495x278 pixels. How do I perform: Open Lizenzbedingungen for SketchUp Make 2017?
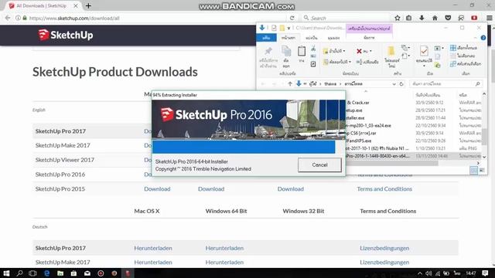(384, 263)
